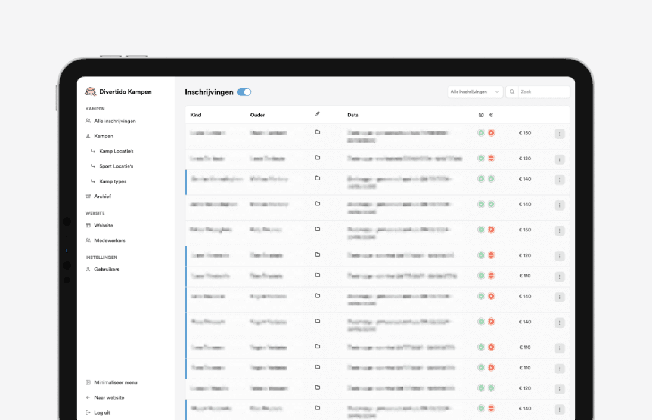Click the green status badge on the first row
Screen dimensions: 652x420
point(482,132)
